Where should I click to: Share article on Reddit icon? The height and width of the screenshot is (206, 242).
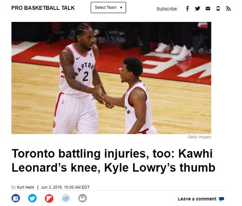pyautogui.click(x=66, y=198)
